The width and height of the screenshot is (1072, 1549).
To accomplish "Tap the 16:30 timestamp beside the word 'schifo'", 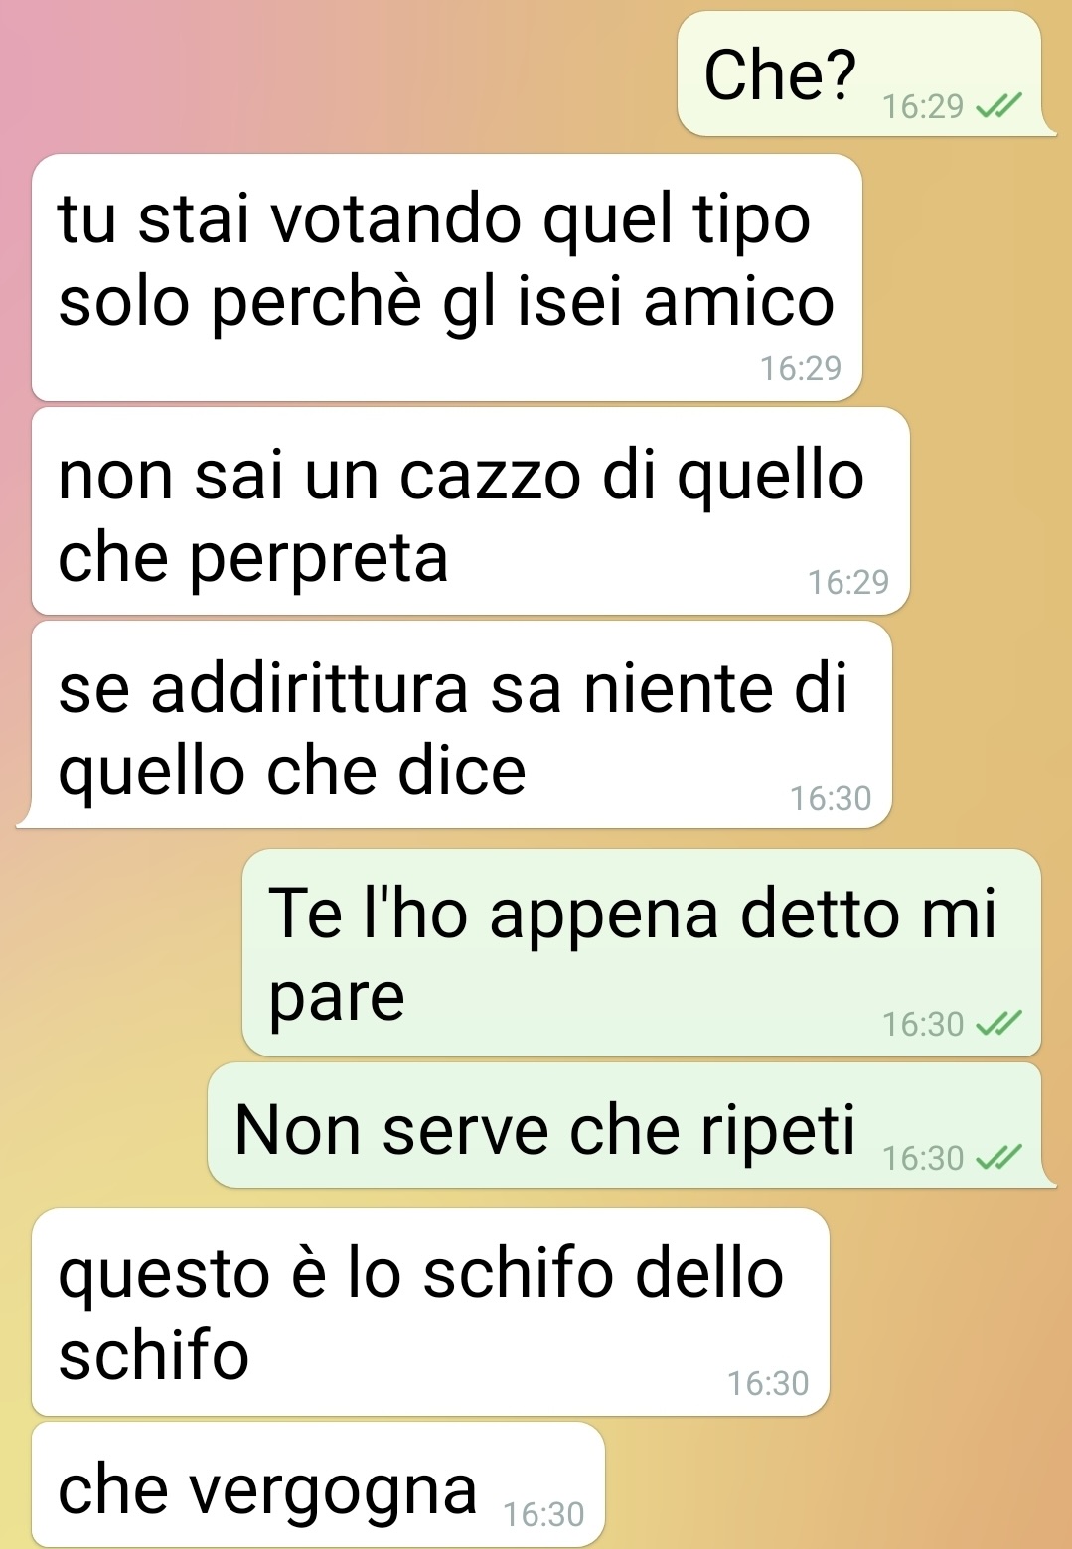I will tap(768, 1383).
